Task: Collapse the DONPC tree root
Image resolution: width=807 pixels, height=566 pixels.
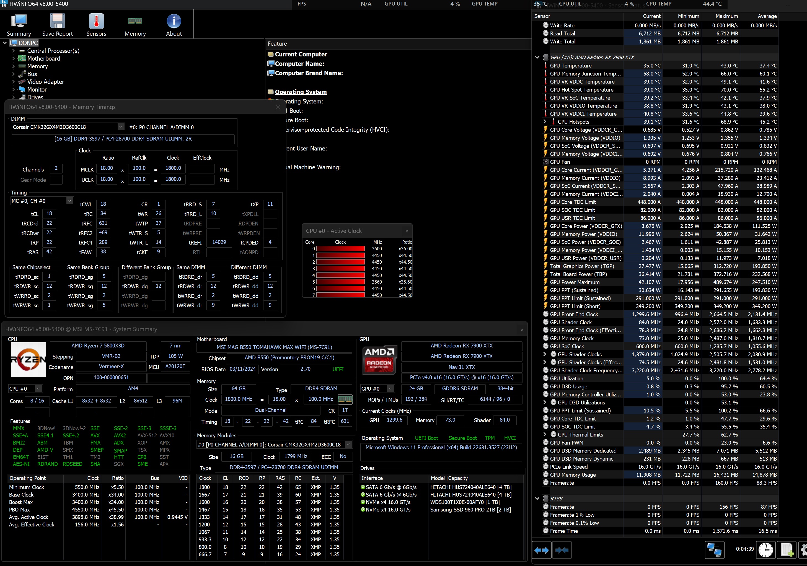Action: 5,43
